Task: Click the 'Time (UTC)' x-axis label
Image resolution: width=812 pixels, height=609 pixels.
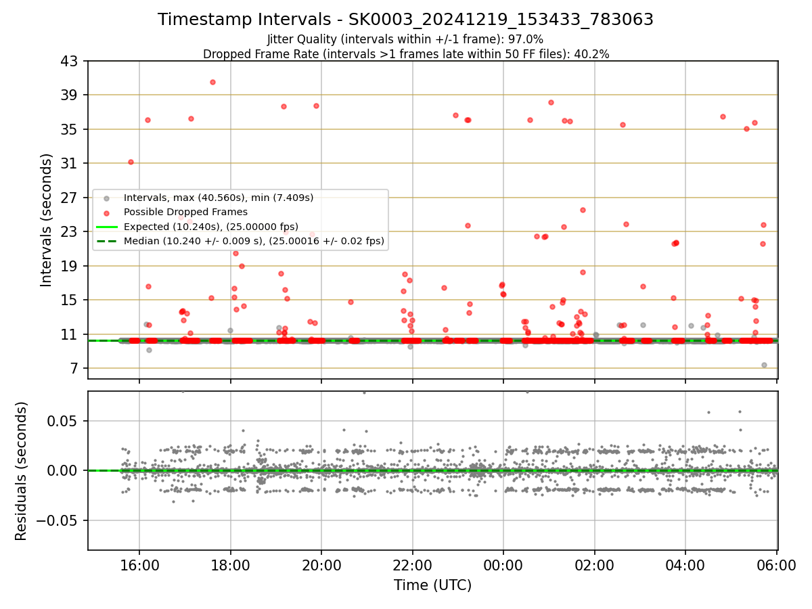Action: click(x=432, y=585)
